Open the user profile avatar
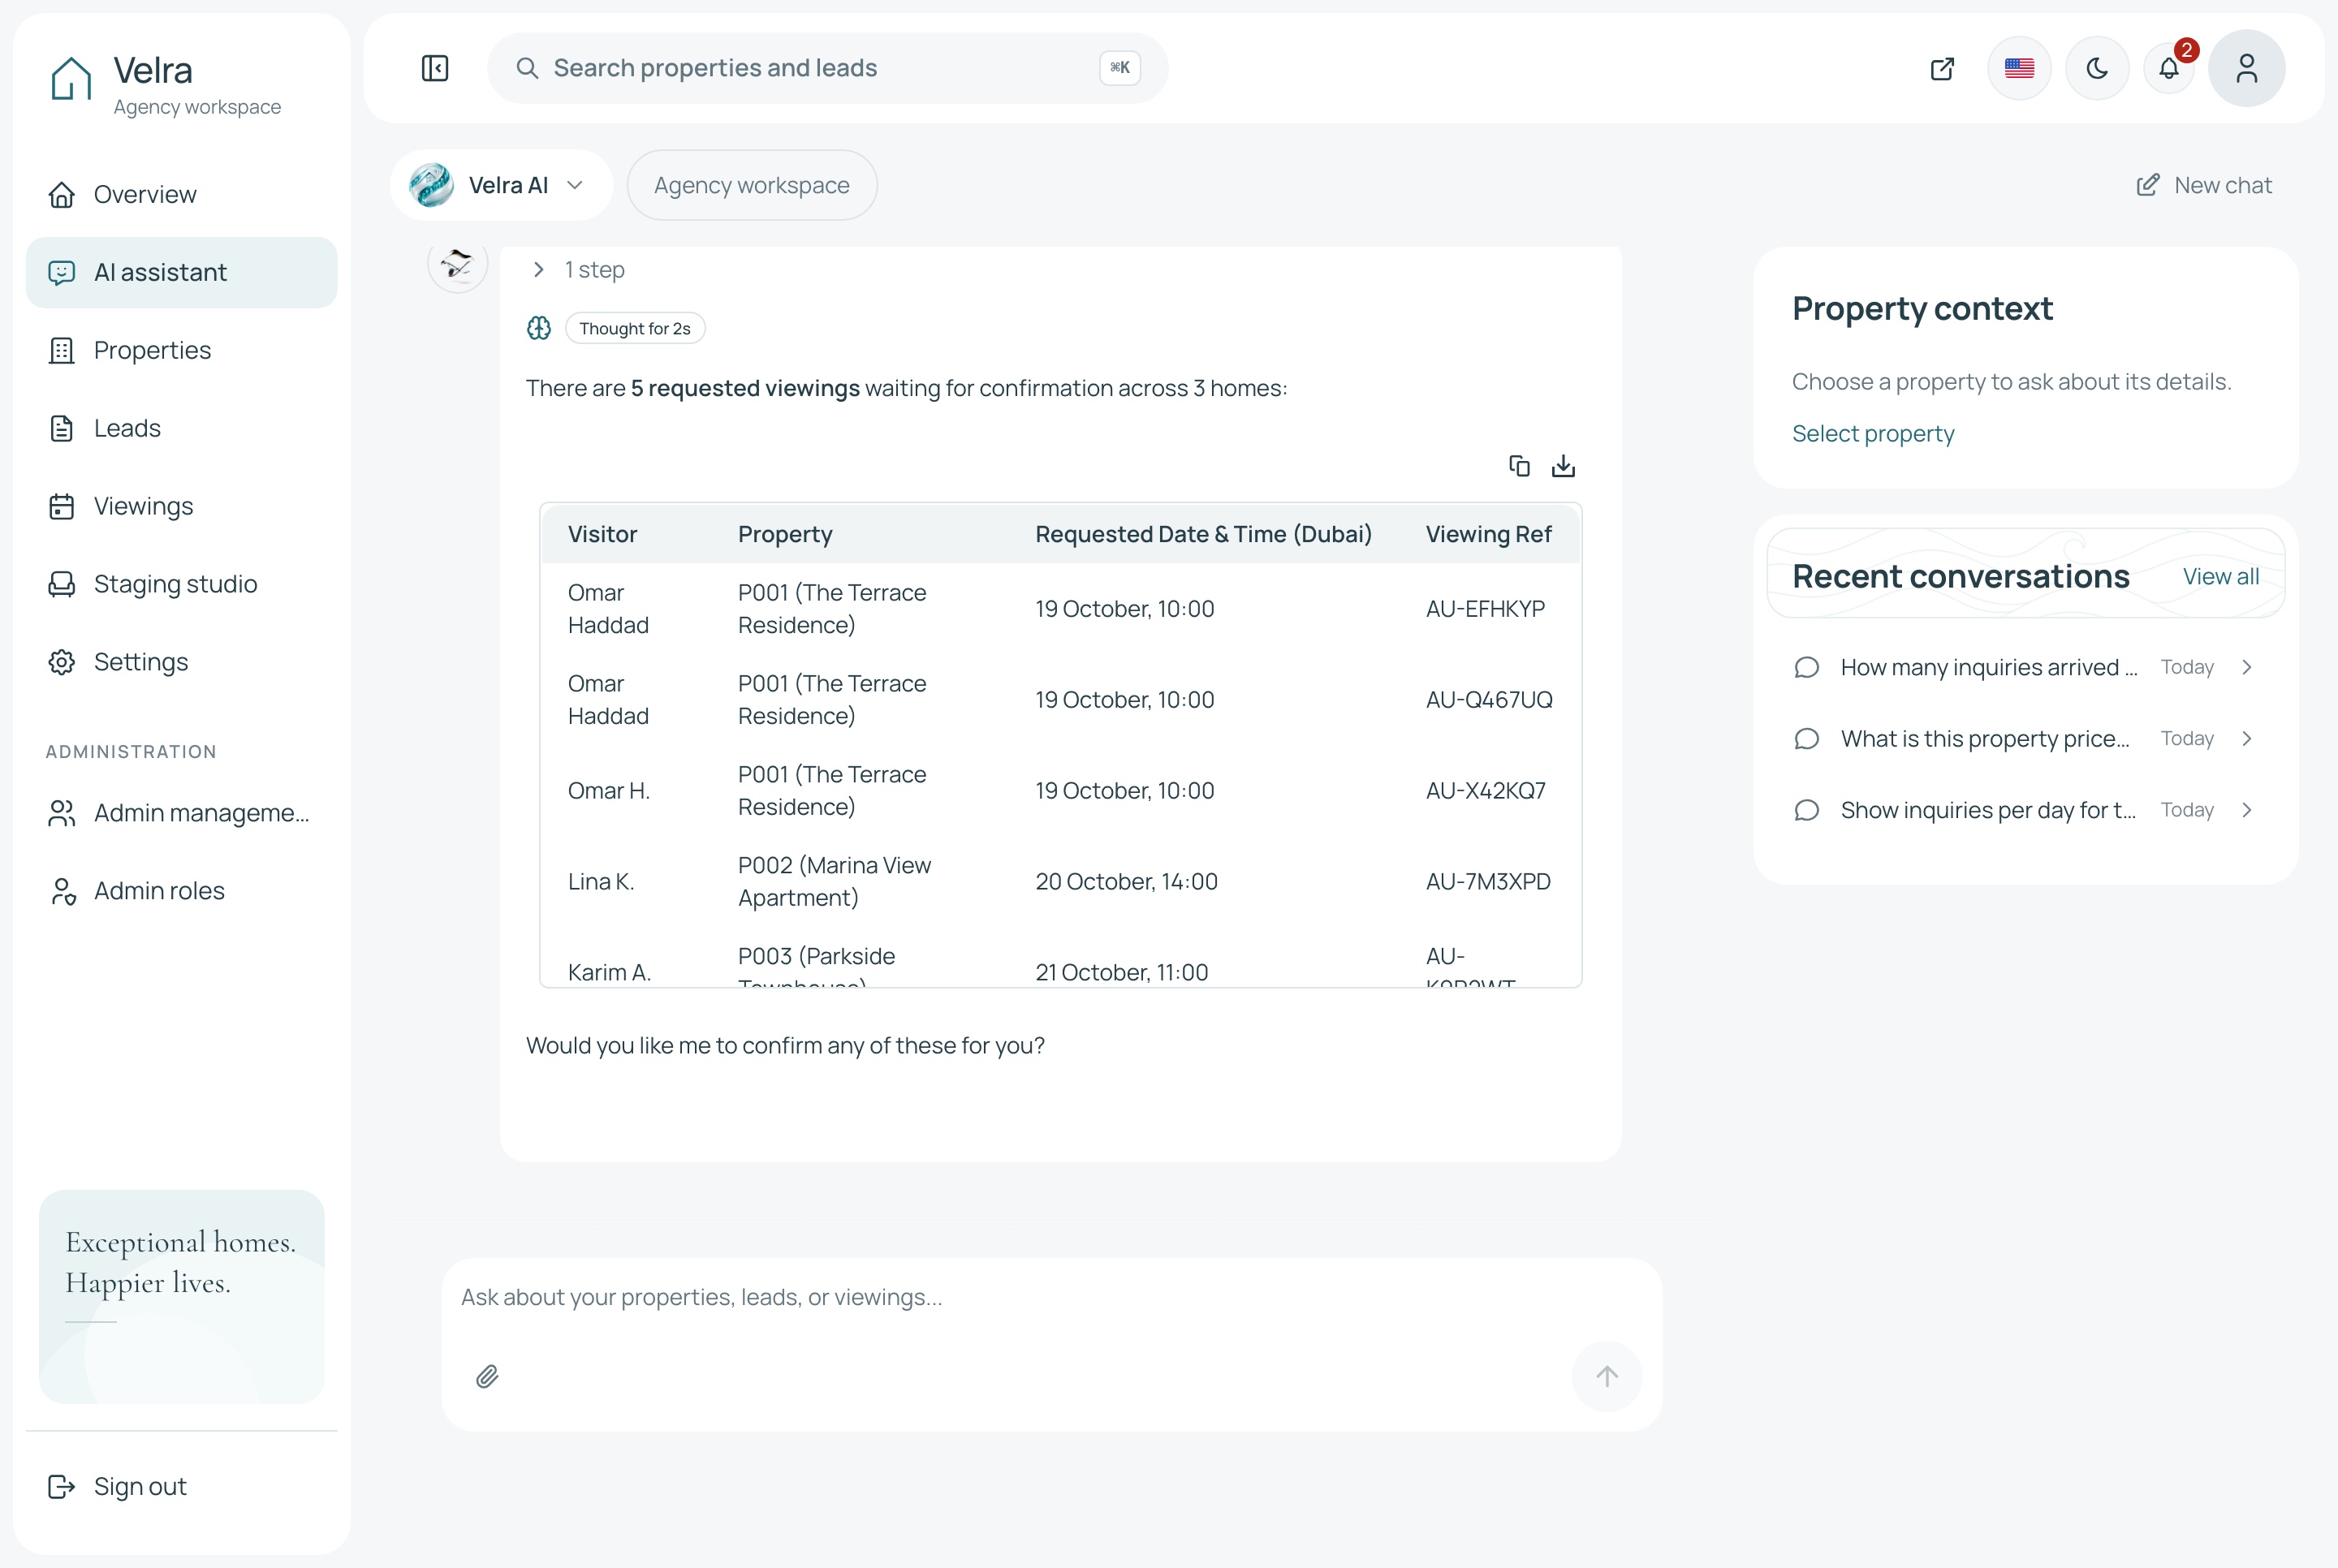The image size is (2338, 1568). click(2246, 68)
